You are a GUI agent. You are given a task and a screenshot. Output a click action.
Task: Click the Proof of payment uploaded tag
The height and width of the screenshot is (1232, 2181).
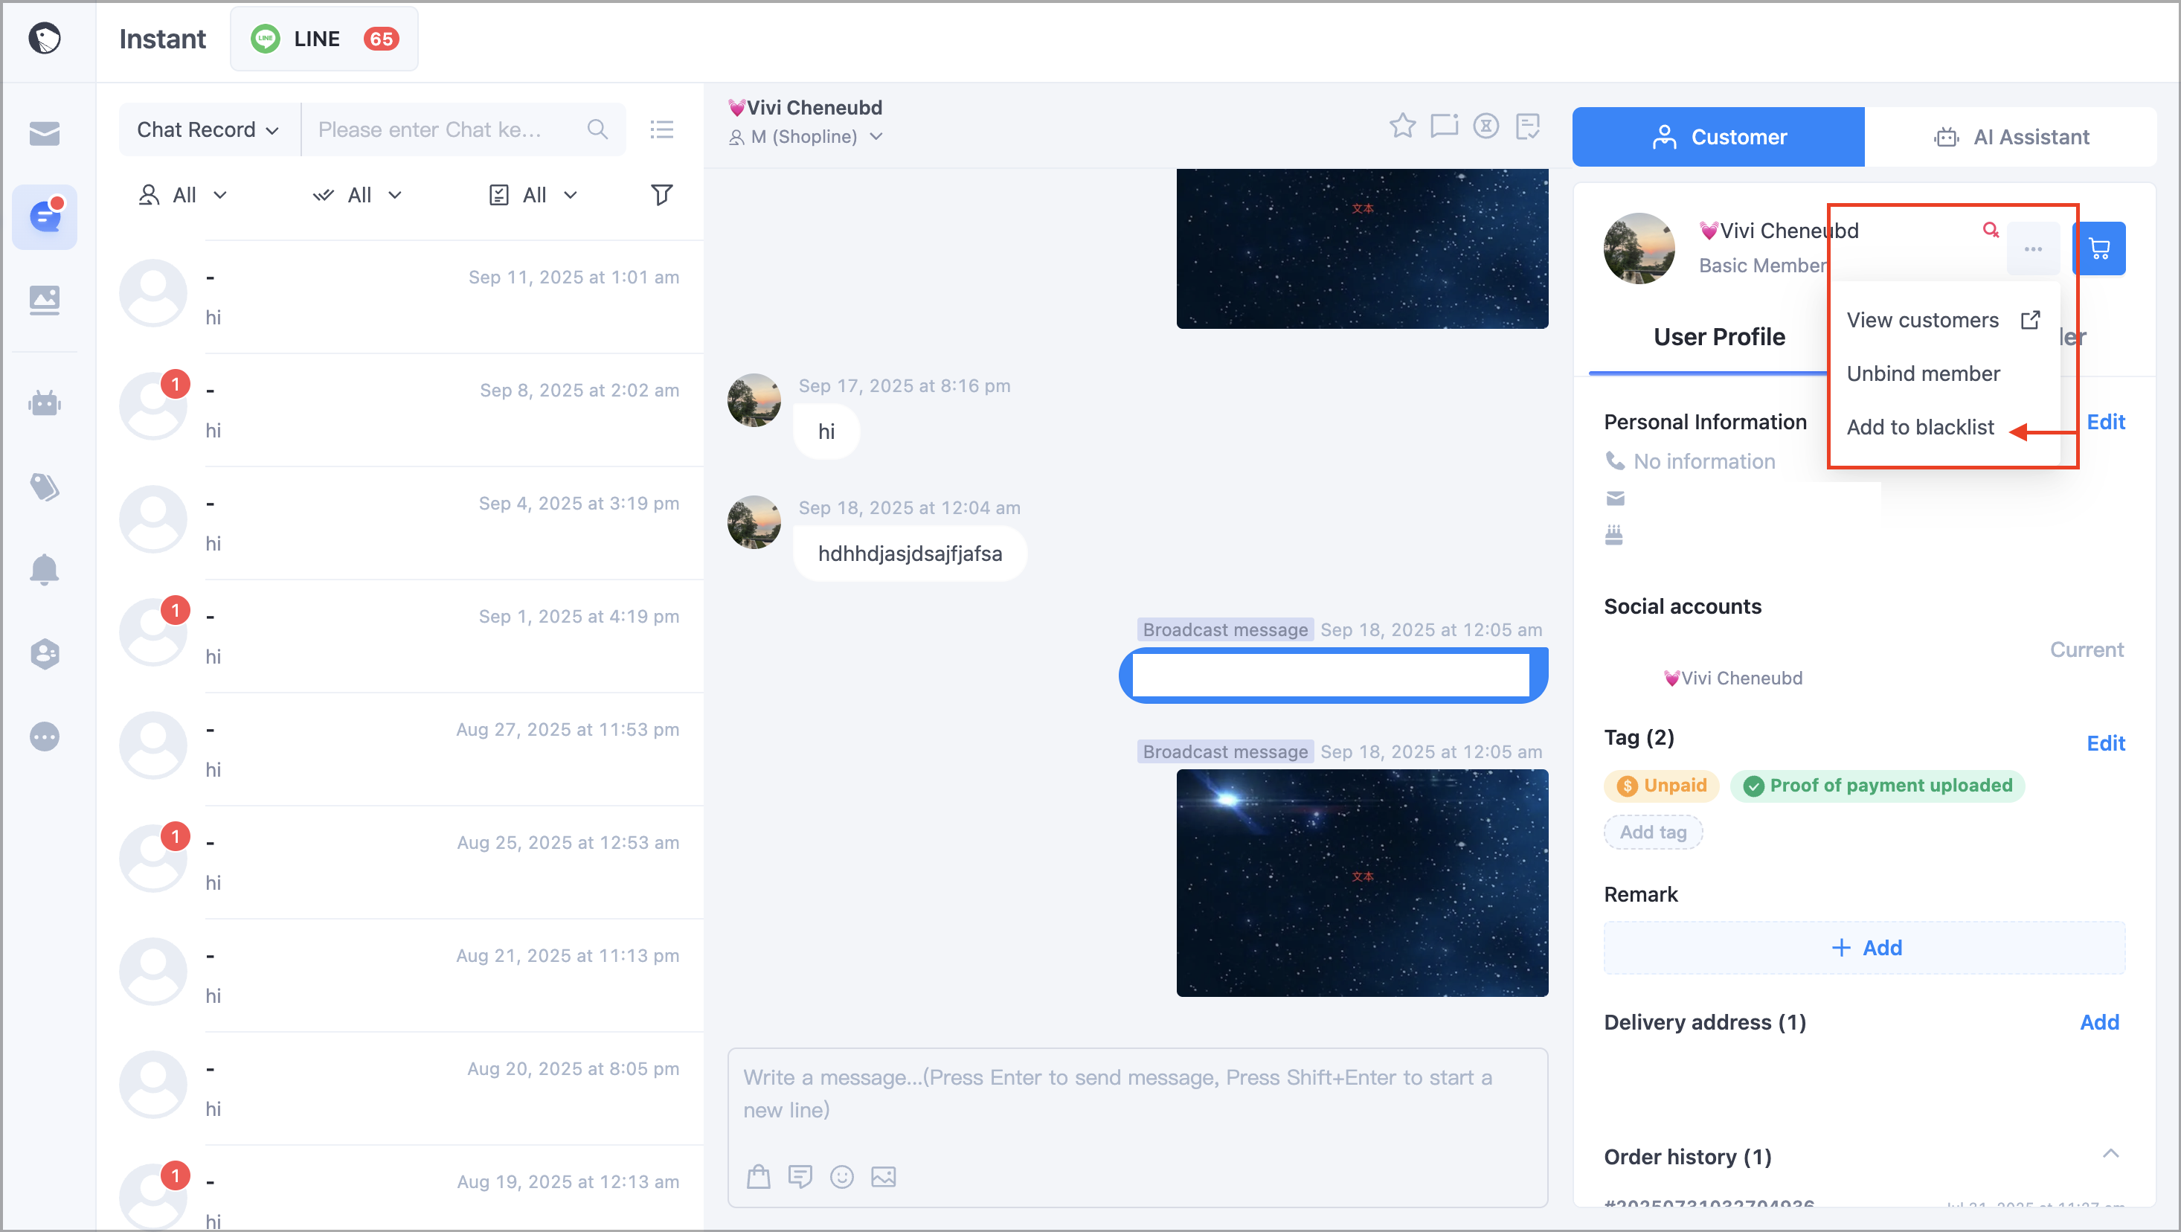(x=1877, y=785)
